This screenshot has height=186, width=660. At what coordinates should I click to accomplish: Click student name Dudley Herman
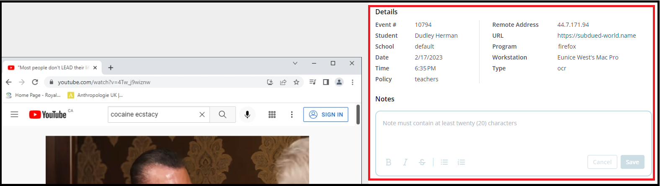(x=436, y=36)
